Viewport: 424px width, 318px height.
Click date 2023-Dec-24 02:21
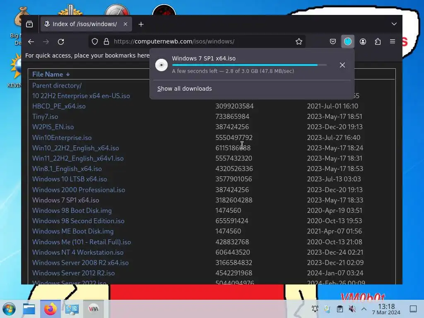[335, 252]
